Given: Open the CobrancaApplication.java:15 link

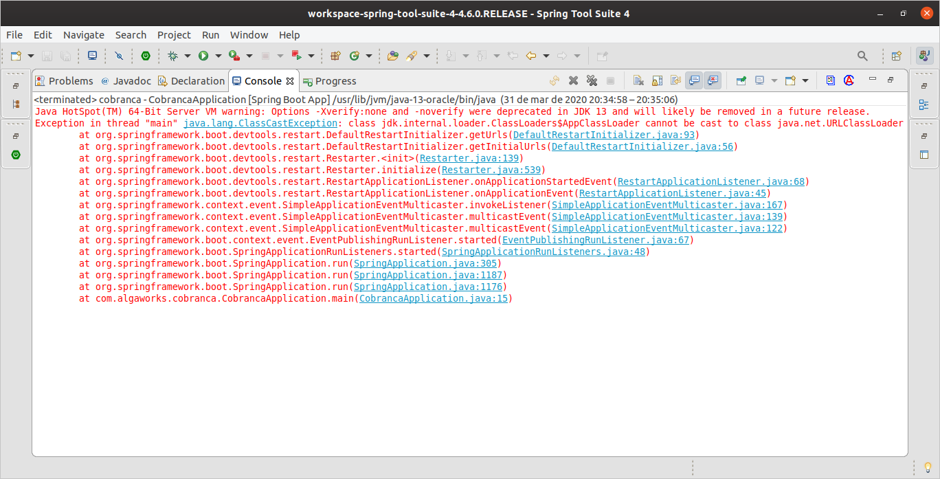Looking at the screenshot, I should point(434,298).
